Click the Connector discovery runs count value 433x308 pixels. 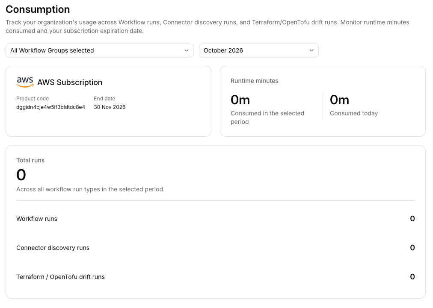(x=412, y=248)
